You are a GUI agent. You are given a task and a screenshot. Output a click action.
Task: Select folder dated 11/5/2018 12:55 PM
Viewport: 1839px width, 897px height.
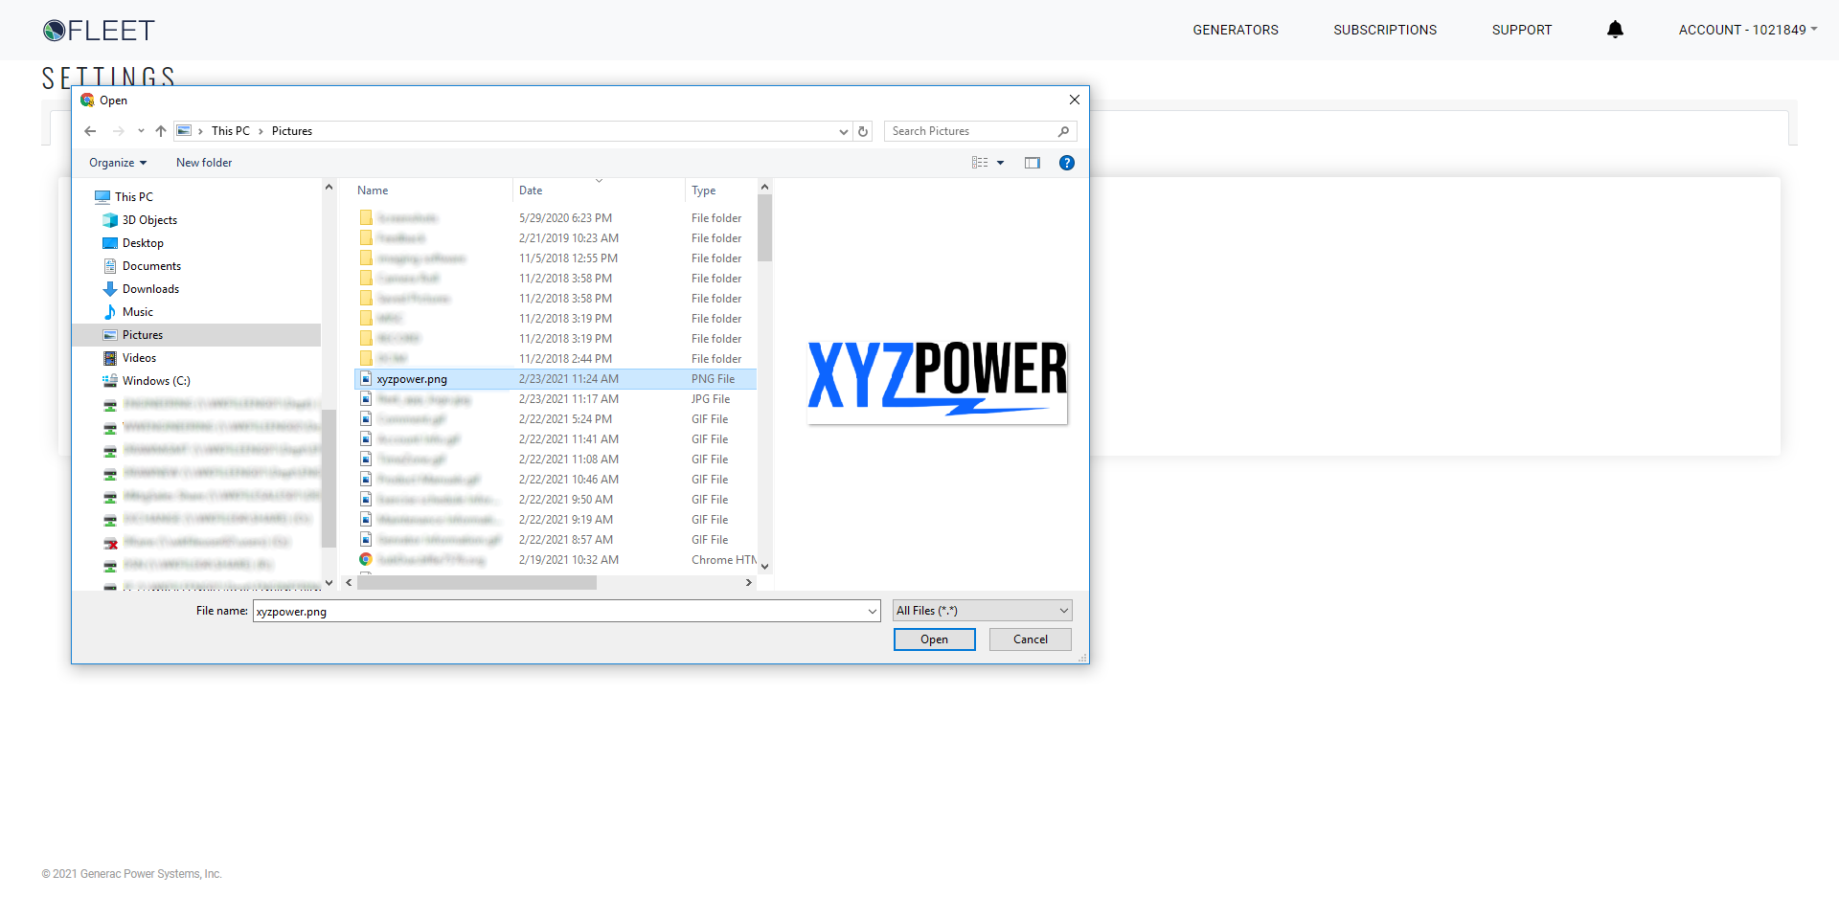(x=556, y=258)
